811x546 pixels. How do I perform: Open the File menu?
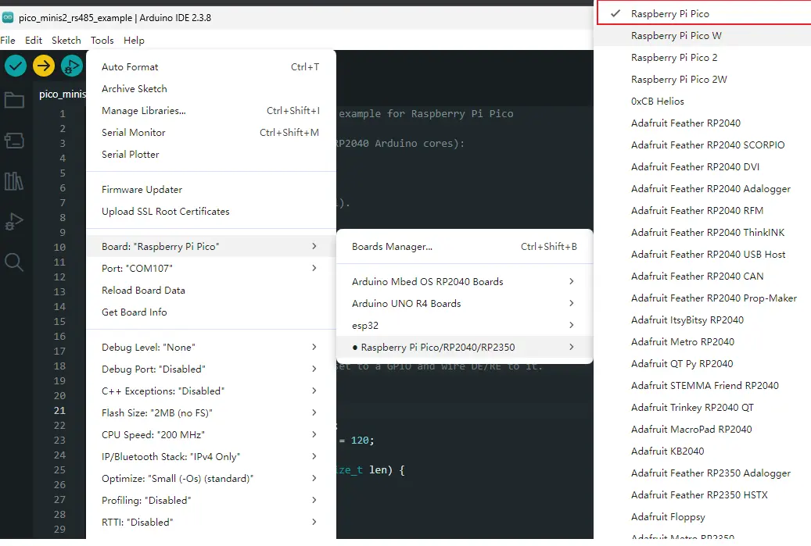point(8,41)
